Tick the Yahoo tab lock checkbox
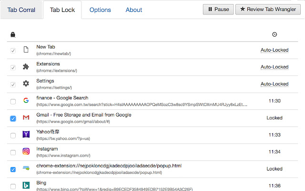Viewport: 305px width, 191px height. coord(13,135)
